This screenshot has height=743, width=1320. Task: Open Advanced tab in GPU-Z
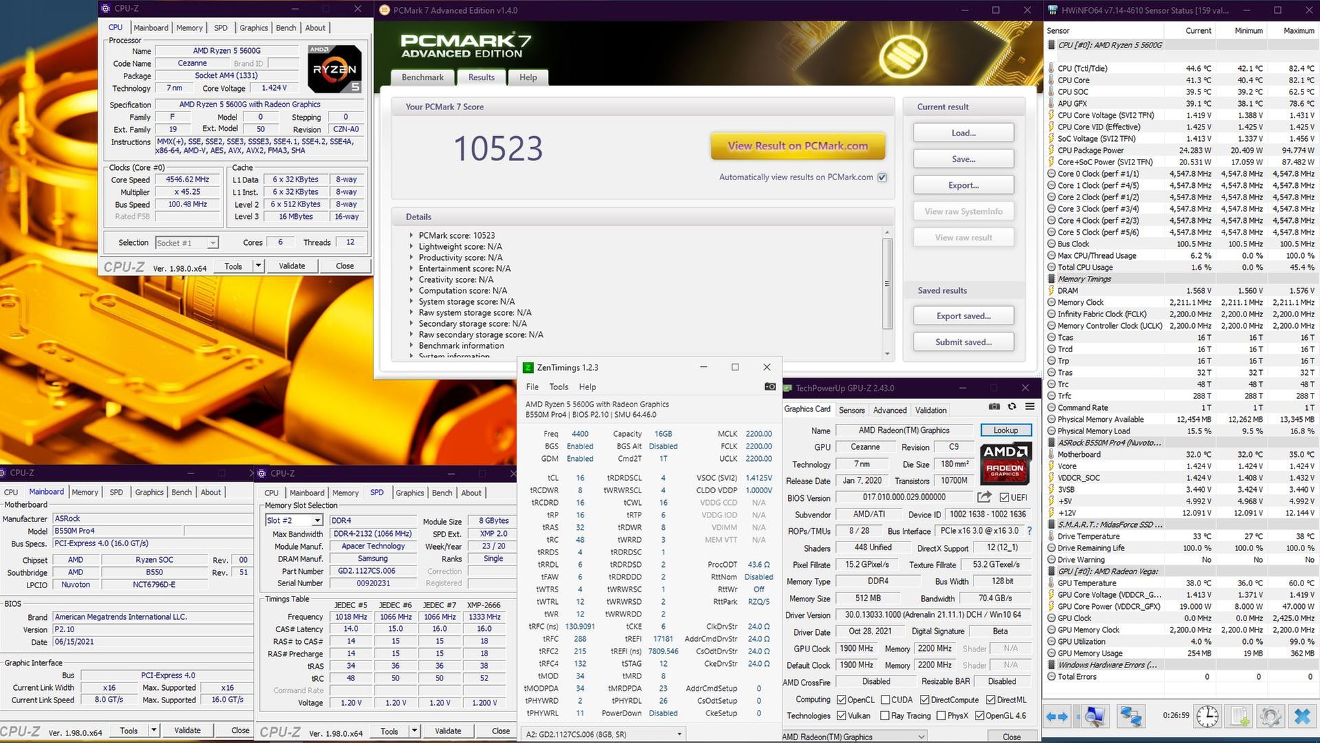pos(890,410)
